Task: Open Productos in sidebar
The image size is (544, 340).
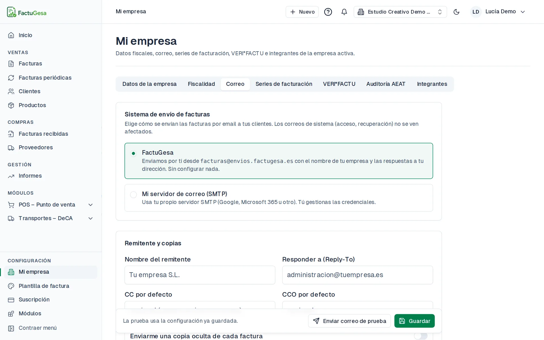Action: click(x=51, y=105)
